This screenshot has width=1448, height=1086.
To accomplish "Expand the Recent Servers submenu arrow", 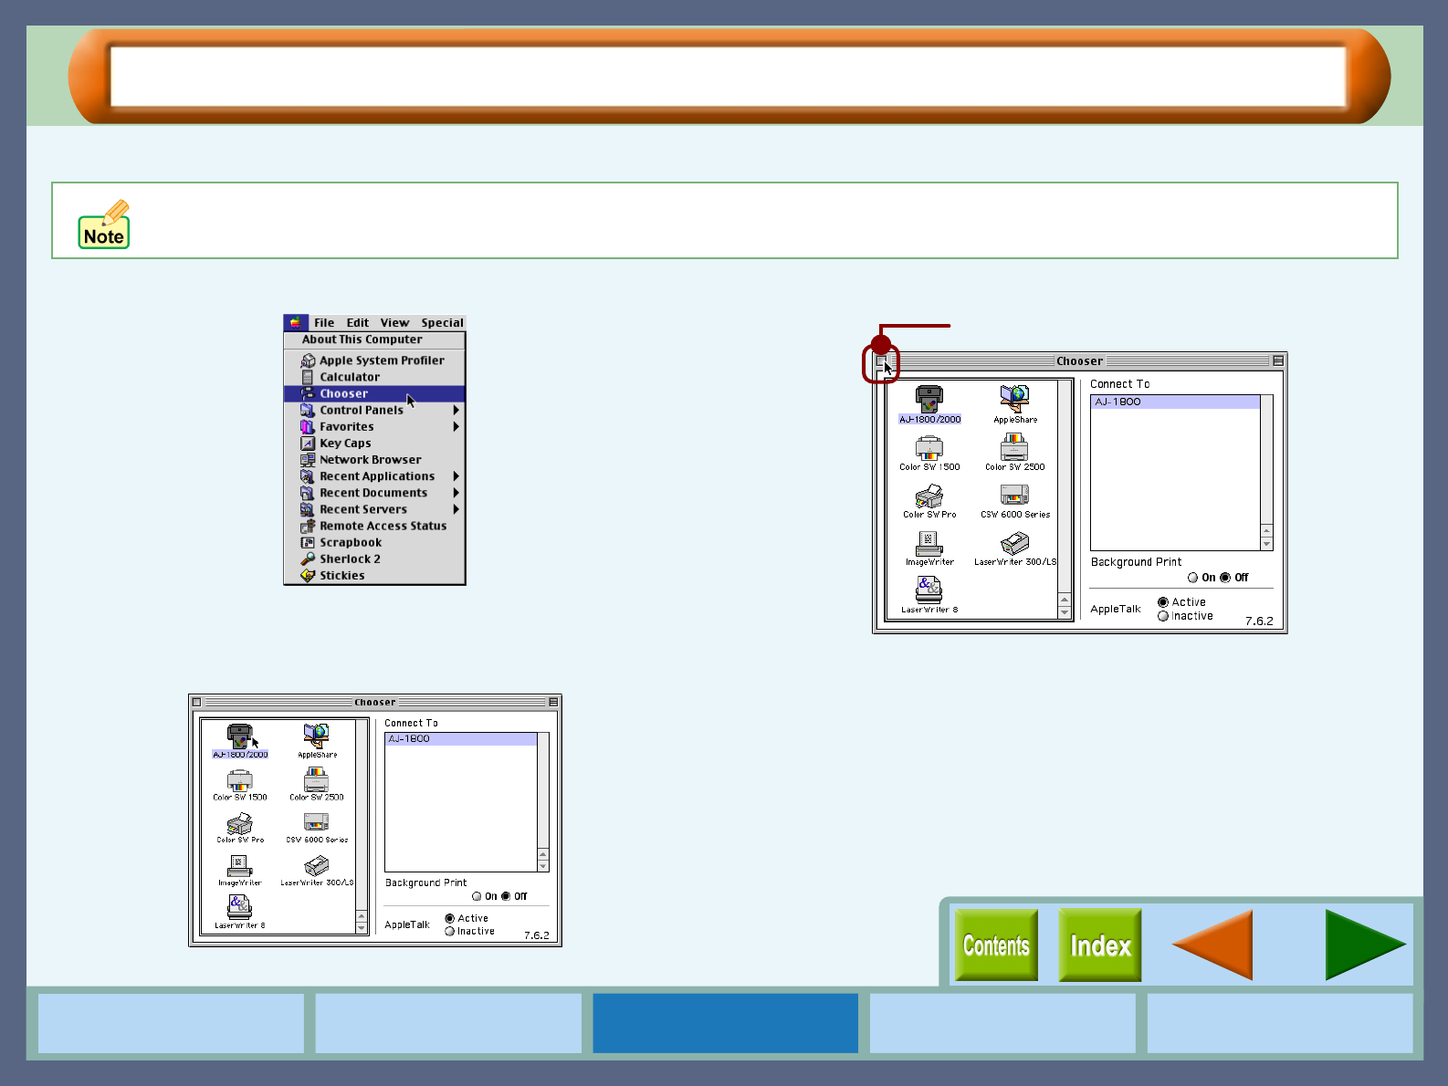I will 456,509.
